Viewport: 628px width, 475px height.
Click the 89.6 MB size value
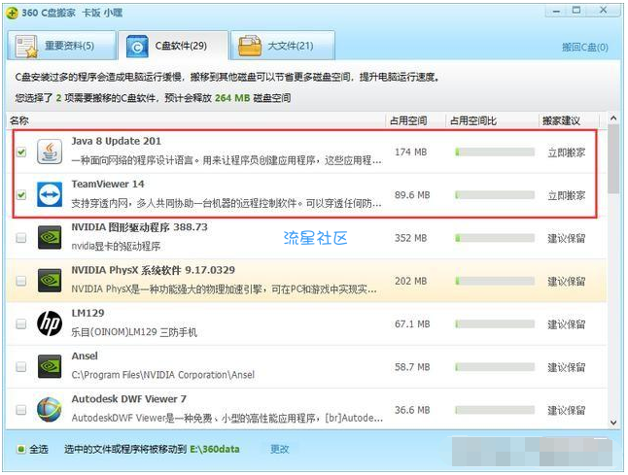point(412,195)
